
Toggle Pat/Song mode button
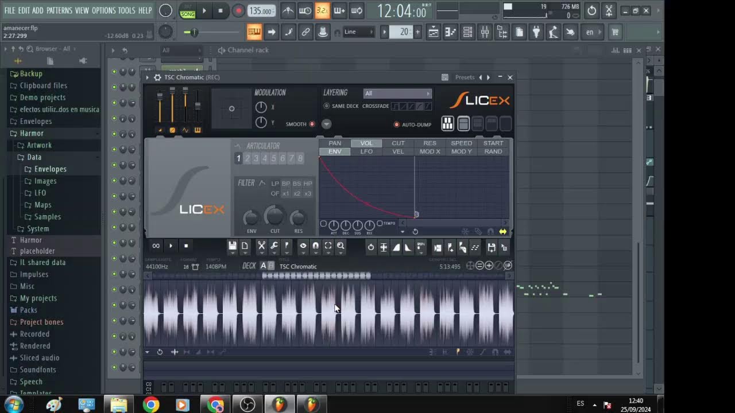pos(188,11)
